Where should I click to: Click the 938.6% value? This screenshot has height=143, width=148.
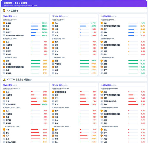point(45,23)
